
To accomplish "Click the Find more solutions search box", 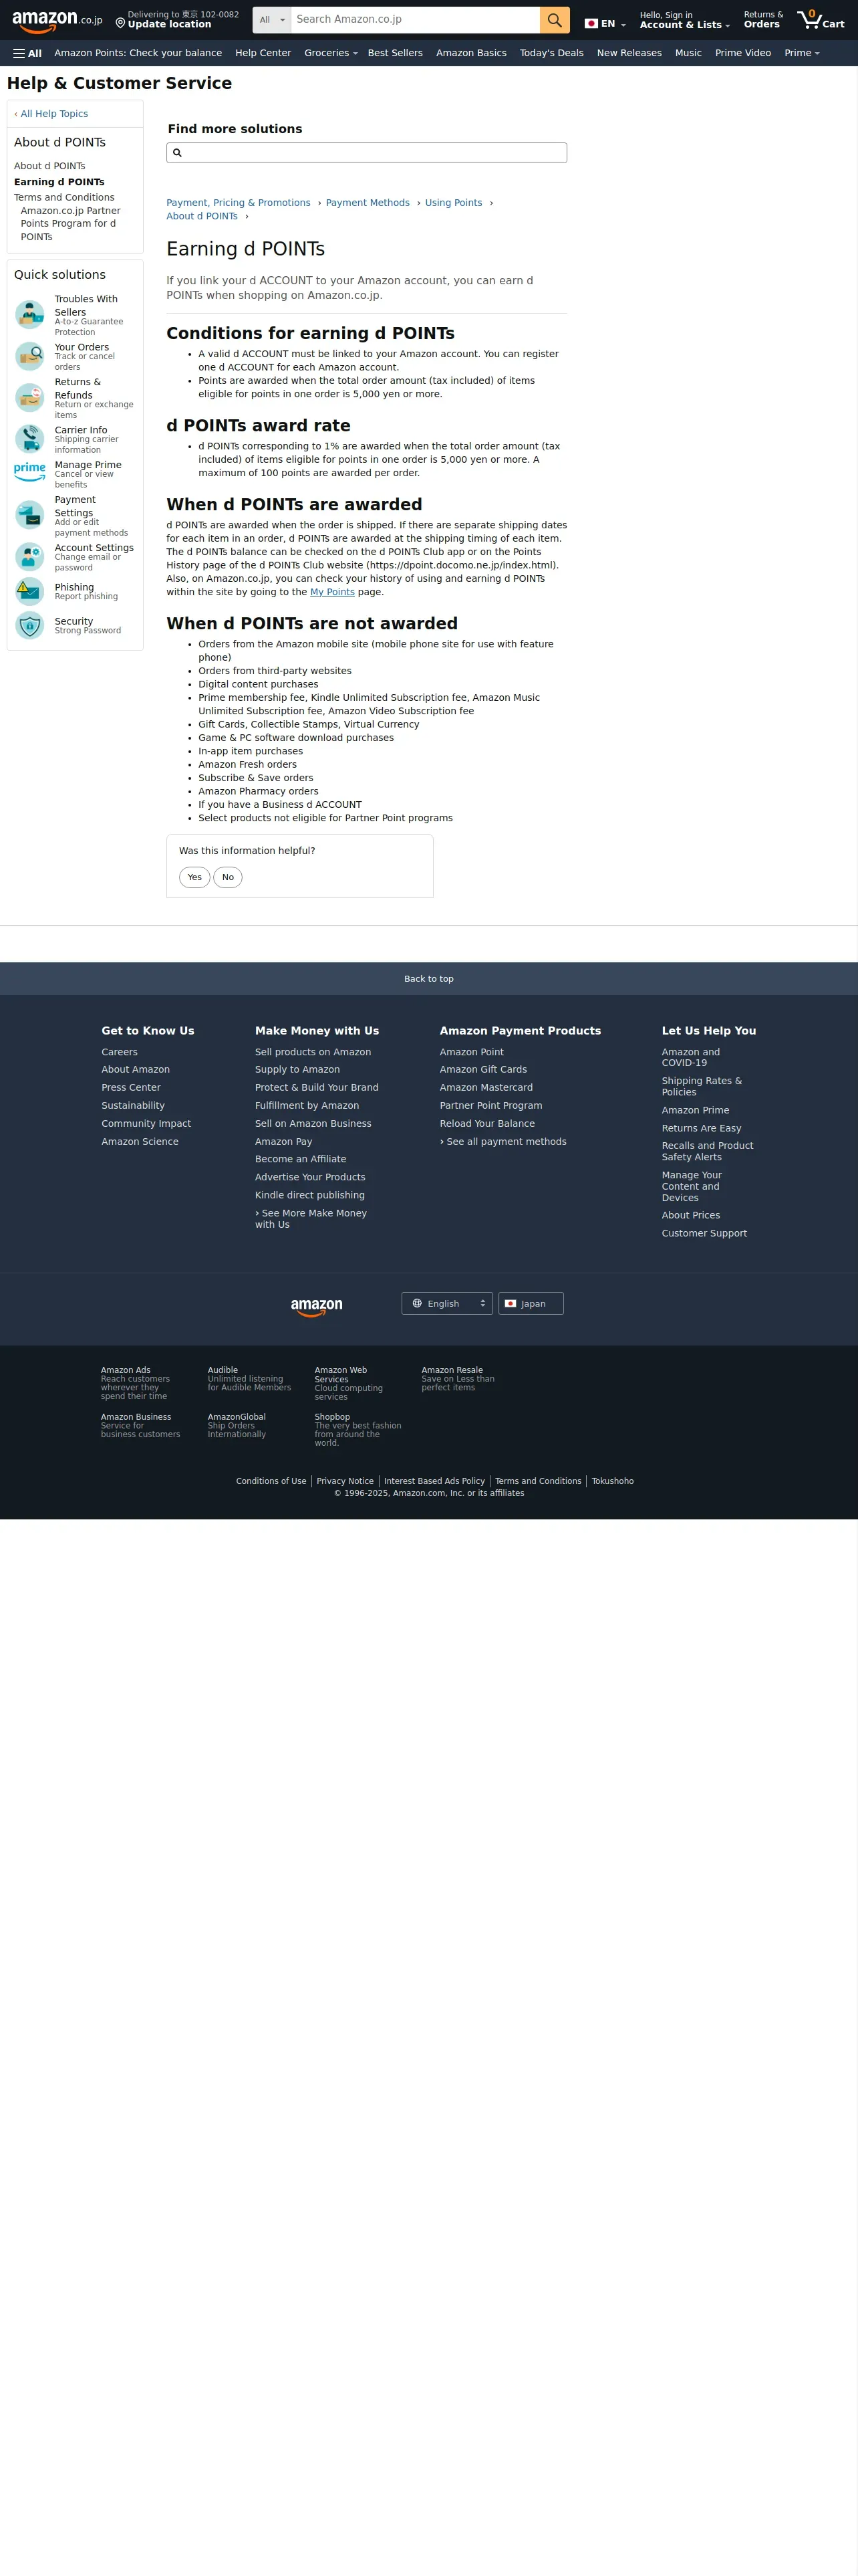I will click(x=367, y=153).
